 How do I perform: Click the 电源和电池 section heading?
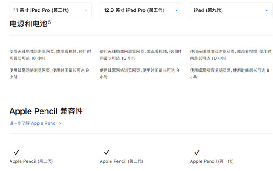point(28,24)
